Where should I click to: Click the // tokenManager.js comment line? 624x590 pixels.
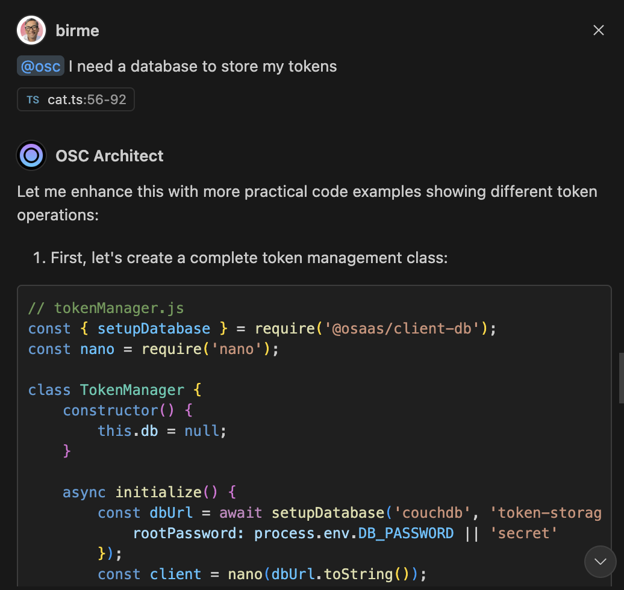pyautogui.click(x=105, y=308)
